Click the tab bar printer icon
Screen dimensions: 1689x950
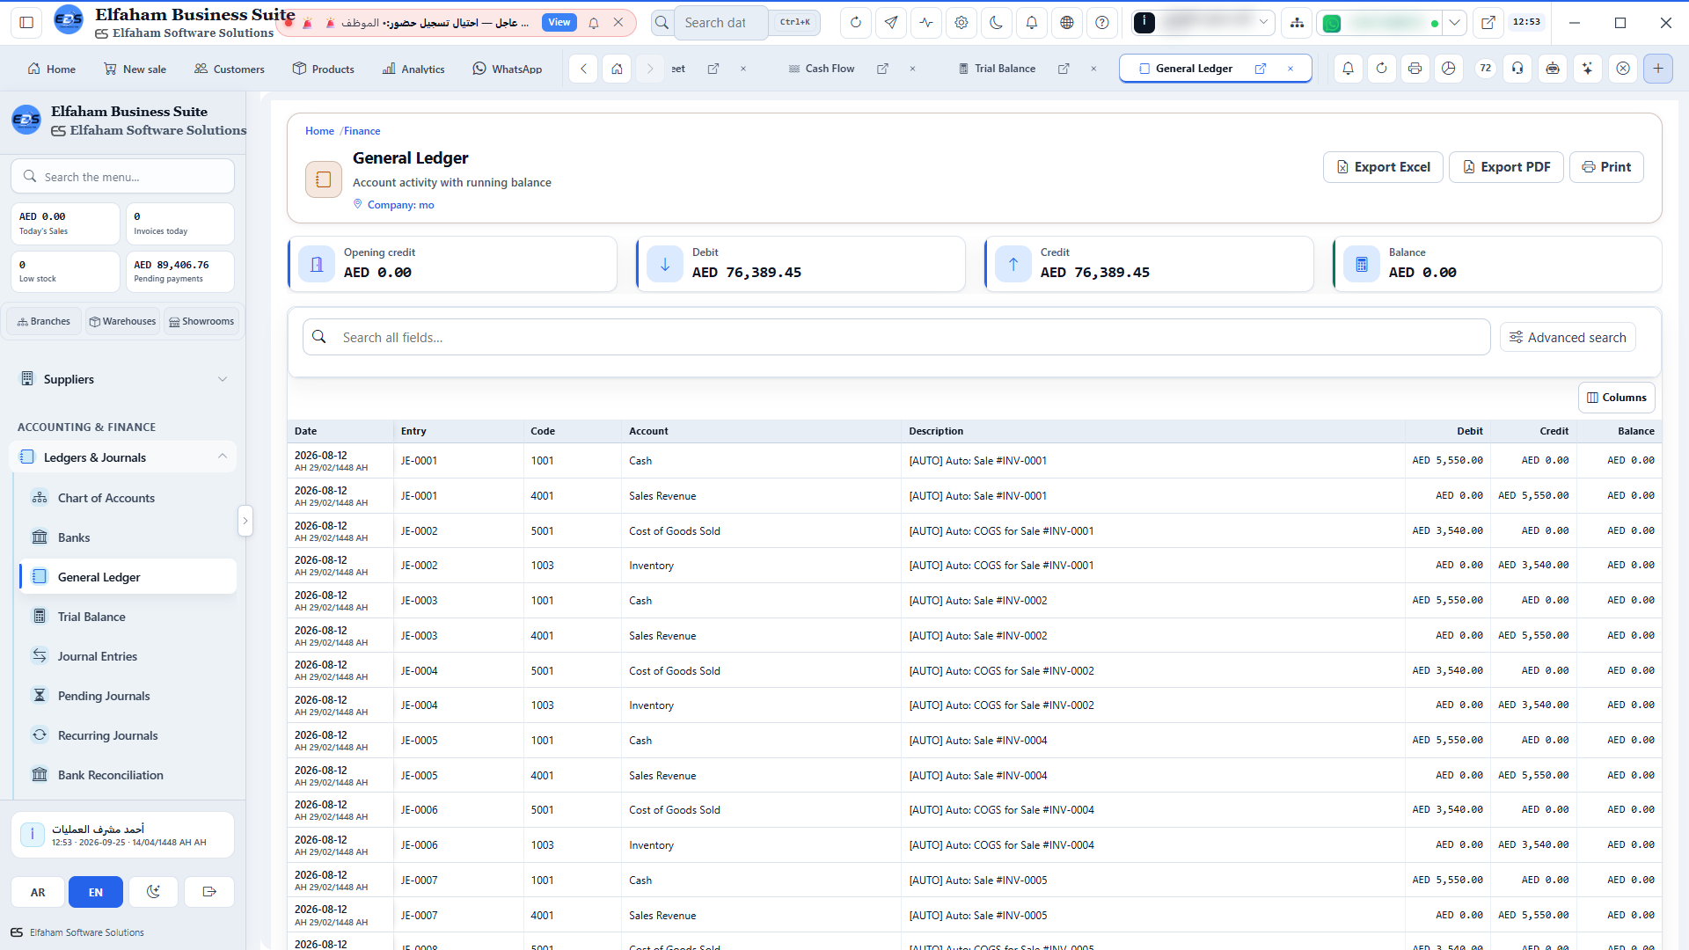[x=1415, y=69]
